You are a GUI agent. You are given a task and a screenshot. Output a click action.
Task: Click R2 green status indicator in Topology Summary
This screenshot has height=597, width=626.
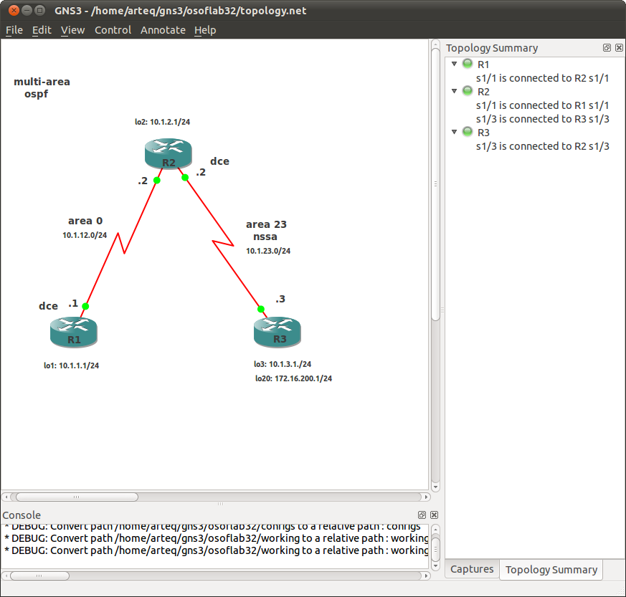tap(467, 91)
